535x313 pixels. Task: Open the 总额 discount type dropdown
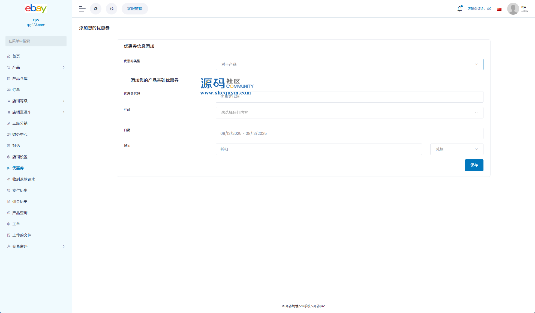[456, 149]
